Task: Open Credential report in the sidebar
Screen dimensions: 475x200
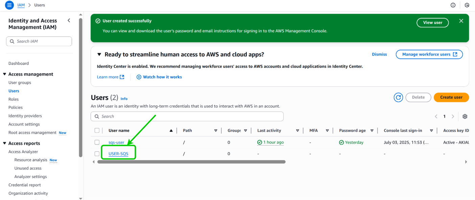Action: click(25, 185)
